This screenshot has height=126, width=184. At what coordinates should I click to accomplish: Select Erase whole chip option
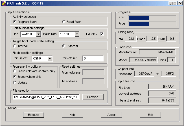click(15, 77)
